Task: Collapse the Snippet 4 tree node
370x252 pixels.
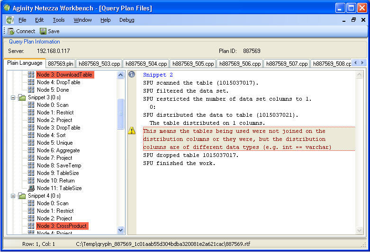Action: pos(13,196)
